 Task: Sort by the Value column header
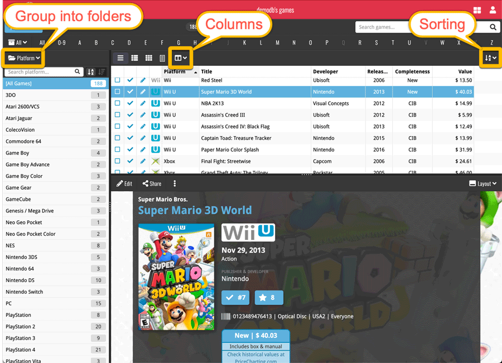point(453,72)
